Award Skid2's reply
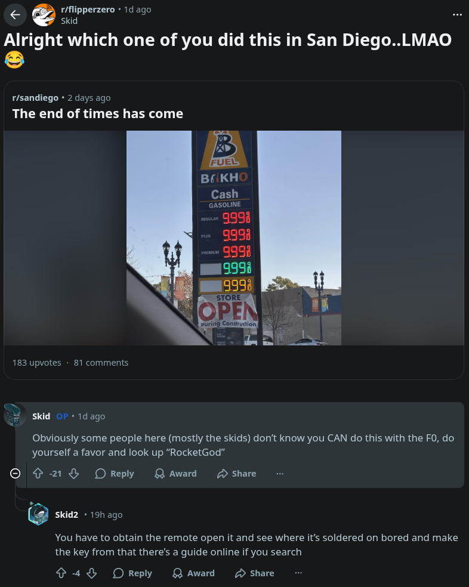The width and height of the screenshot is (469, 587). pos(194,573)
